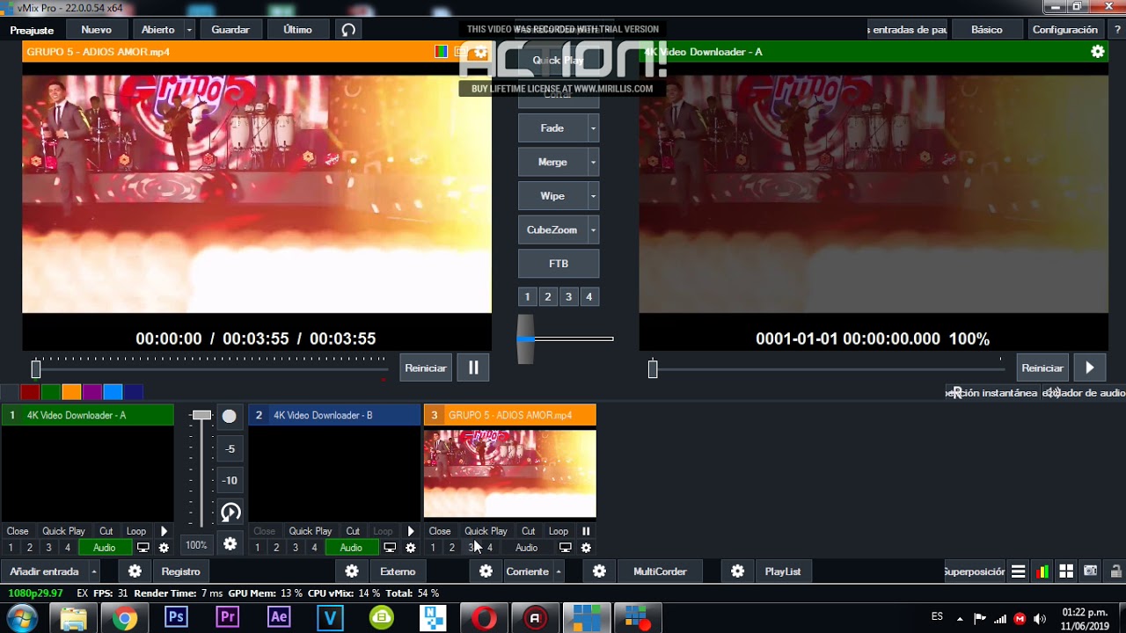Click the transition T-bar slider handle

point(525,338)
